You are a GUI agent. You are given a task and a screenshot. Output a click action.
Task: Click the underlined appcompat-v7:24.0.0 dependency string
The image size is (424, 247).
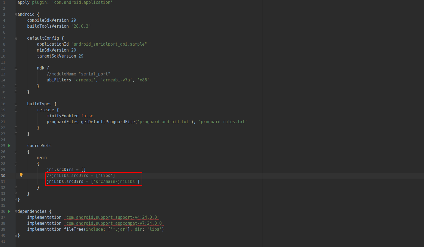point(114,223)
